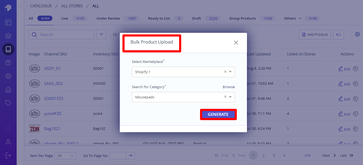Expand sidebar with the circled arrow

pyautogui.click(x=24, y=6)
